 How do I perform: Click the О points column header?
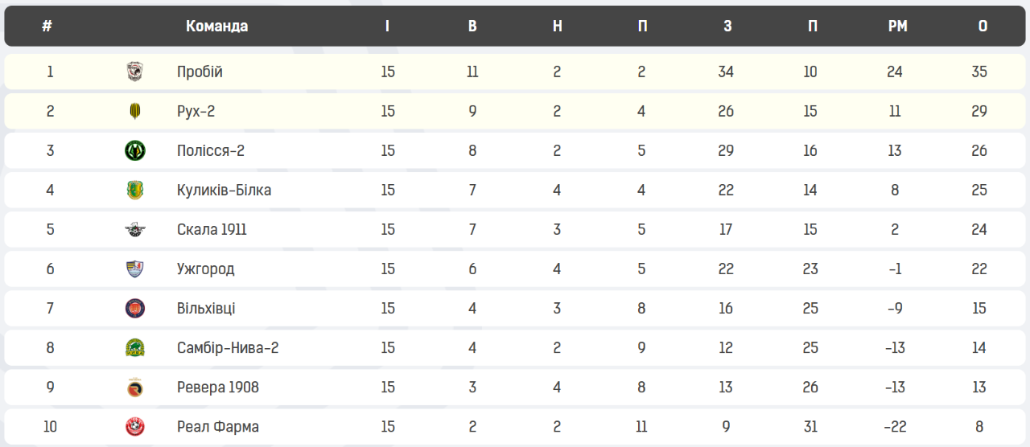tap(983, 26)
